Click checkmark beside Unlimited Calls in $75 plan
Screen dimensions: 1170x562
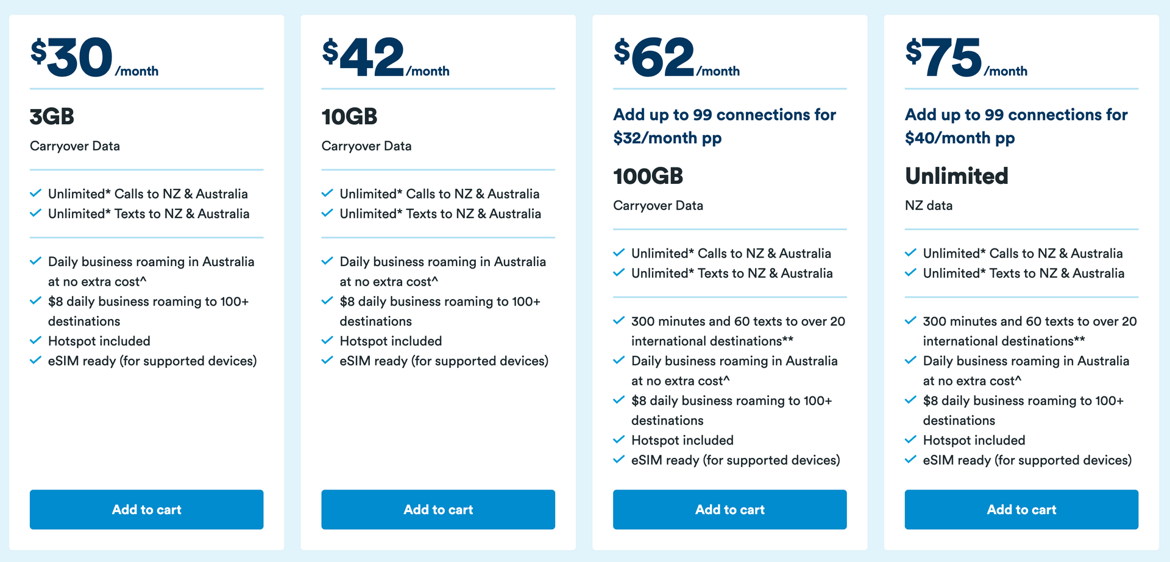click(910, 253)
